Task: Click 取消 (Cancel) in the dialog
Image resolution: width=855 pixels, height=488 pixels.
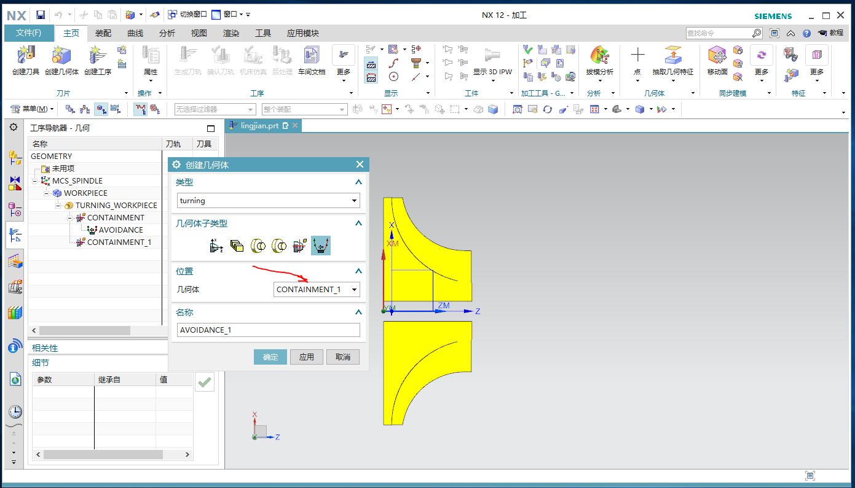Action: (343, 357)
